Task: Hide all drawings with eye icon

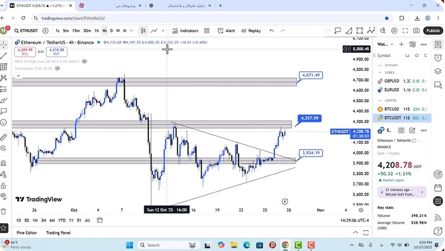Action: coord(4,196)
